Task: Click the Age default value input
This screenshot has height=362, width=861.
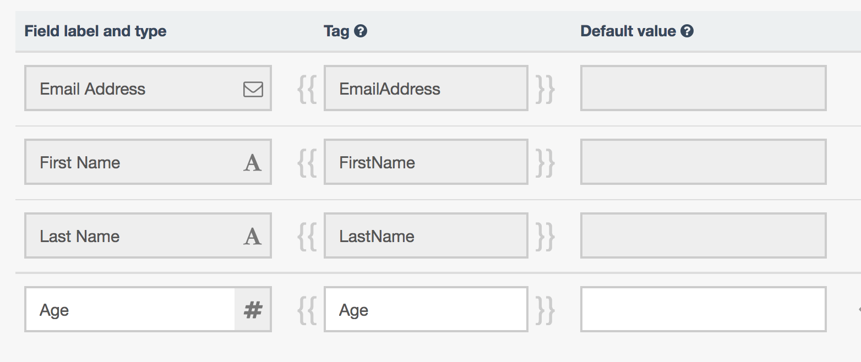Action: click(703, 310)
